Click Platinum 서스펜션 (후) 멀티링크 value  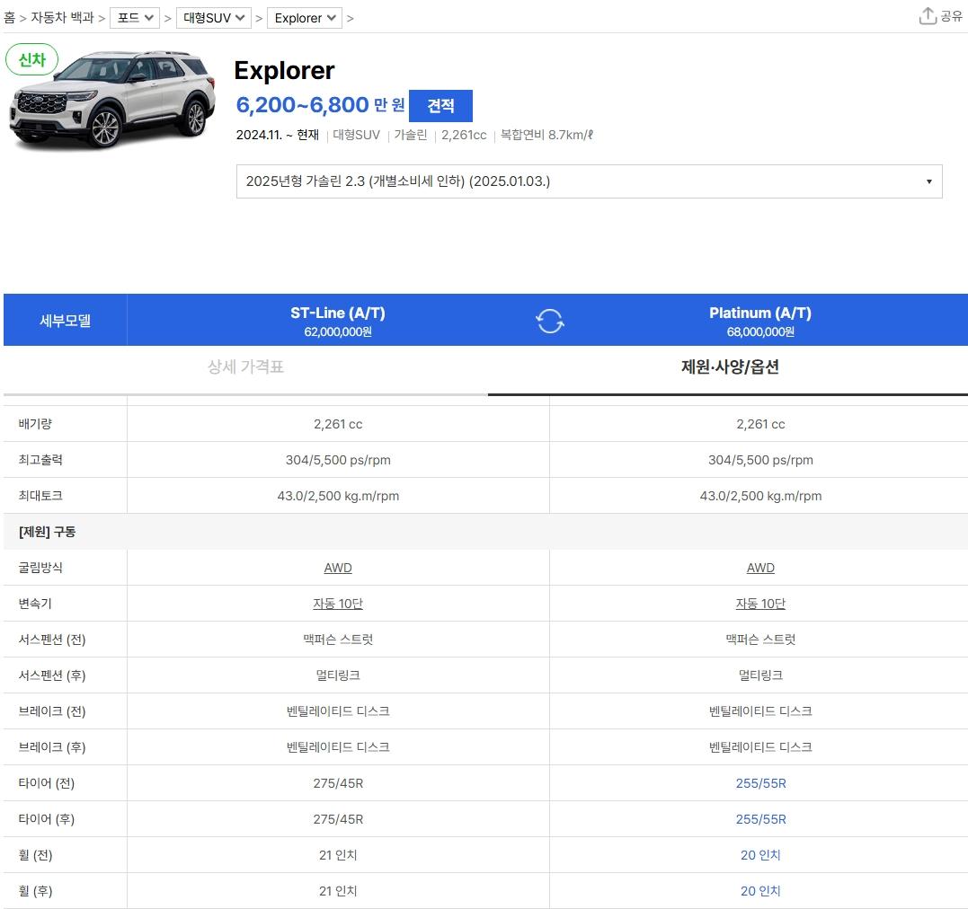tap(760, 675)
